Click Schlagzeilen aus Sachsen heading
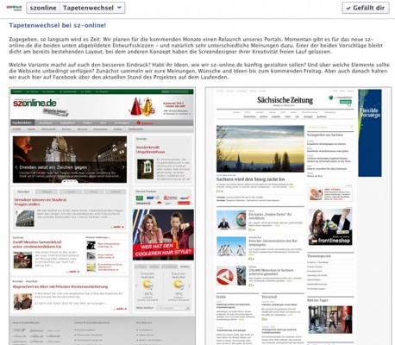The width and height of the screenshot is (395, 345). click(324, 135)
